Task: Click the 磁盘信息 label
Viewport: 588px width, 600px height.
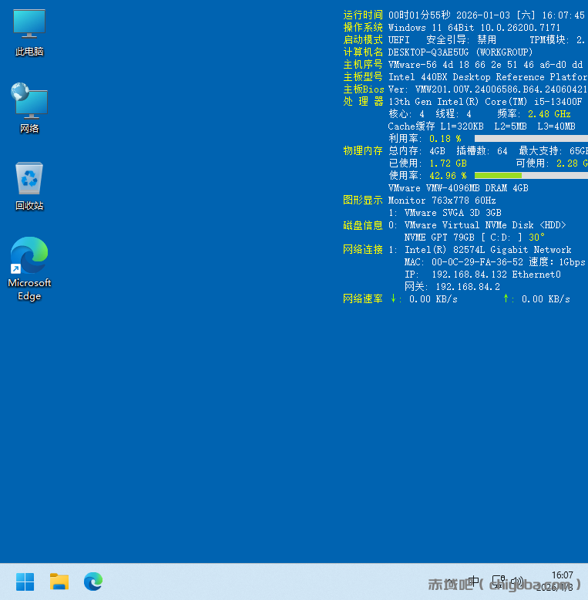Action: click(x=362, y=225)
